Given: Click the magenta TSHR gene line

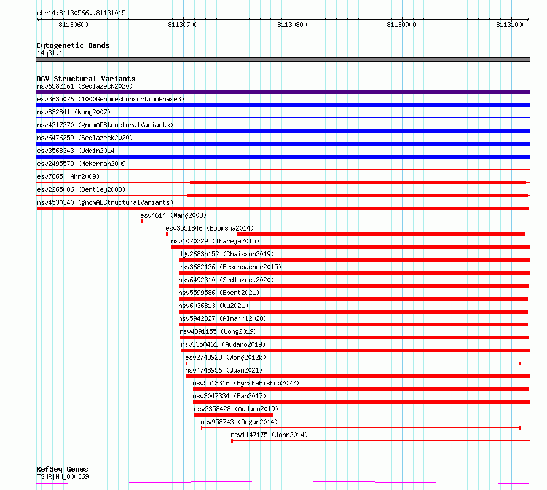Looking at the screenshot, I should [283, 483].
